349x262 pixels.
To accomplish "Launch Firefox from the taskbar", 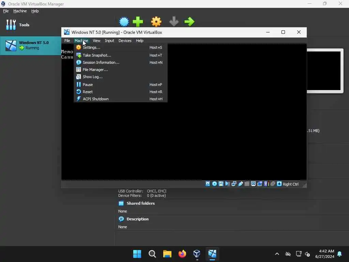I will (182, 254).
